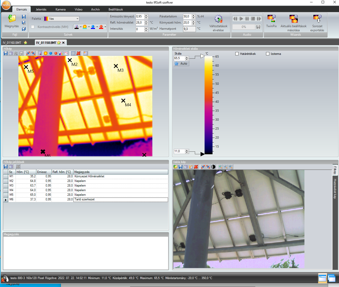
Task: Toggle the Kontrasztnövelés (MH) checkbox
Action: point(33,27)
